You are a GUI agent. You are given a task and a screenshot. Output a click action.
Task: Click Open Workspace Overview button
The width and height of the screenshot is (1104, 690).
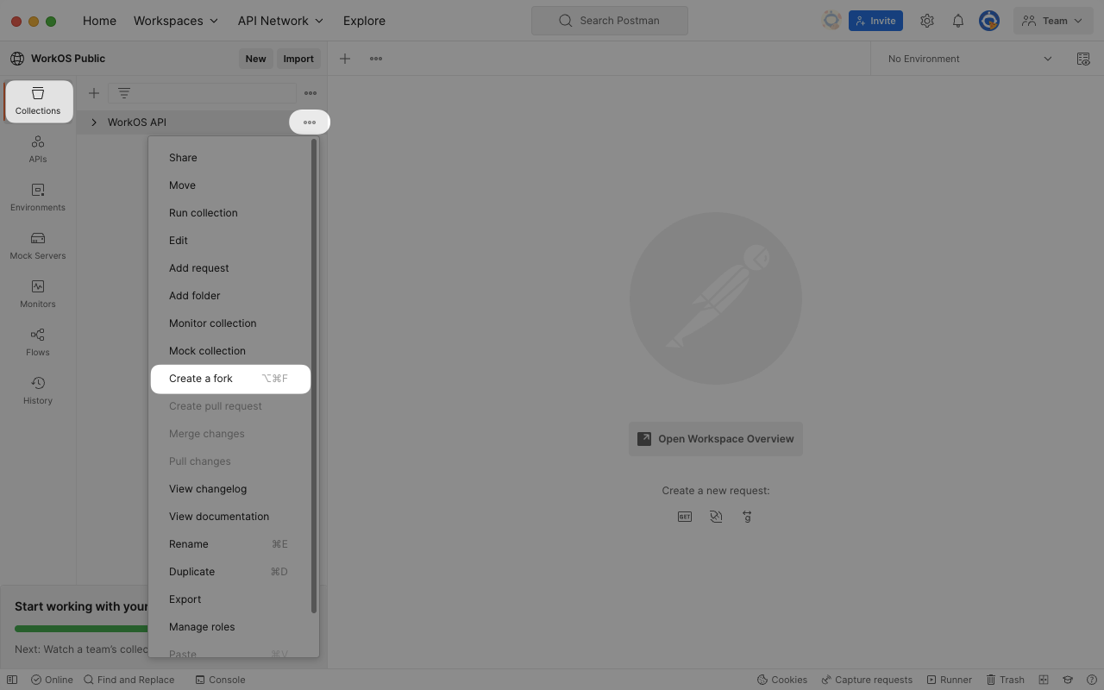715,439
